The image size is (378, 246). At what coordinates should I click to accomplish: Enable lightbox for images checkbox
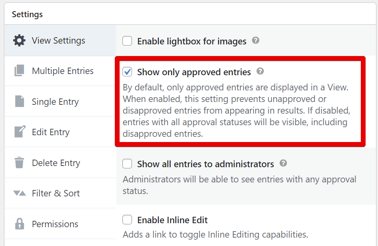pos(127,41)
